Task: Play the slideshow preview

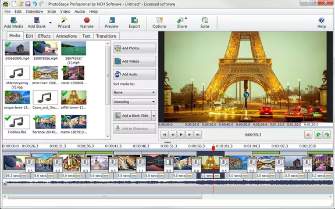Action: pyautogui.click(x=181, y=135)
